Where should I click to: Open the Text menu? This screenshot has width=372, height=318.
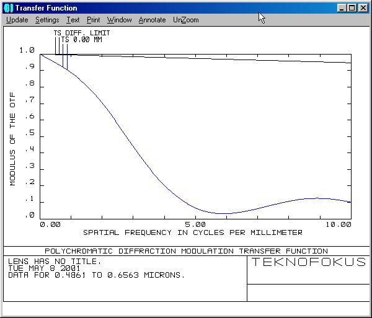click(73, 20)
